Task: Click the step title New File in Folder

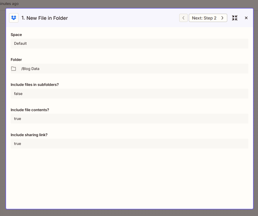Action: 45,18
